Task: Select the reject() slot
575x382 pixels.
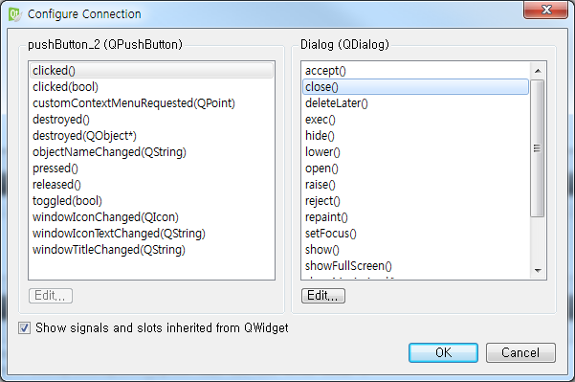Action: pyautogui.click(x=322, y=201)
